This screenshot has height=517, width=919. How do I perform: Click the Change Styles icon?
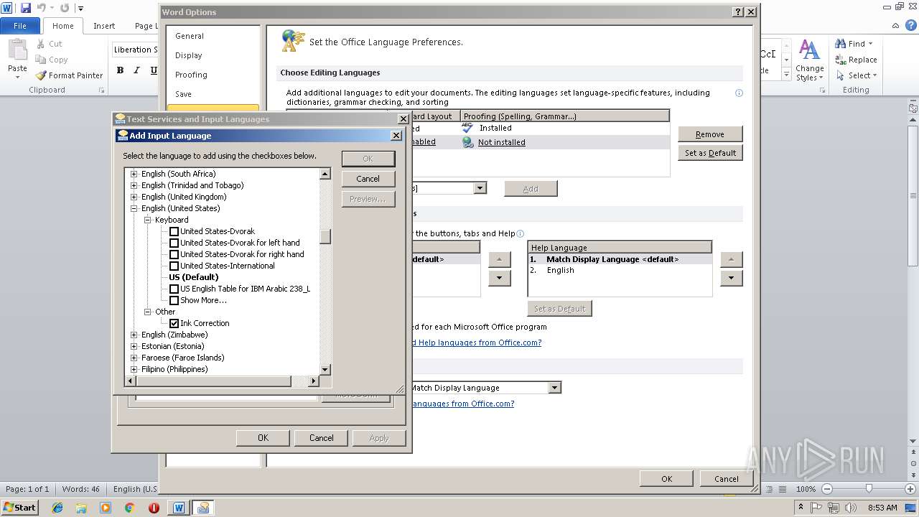[x=809, y=50]
